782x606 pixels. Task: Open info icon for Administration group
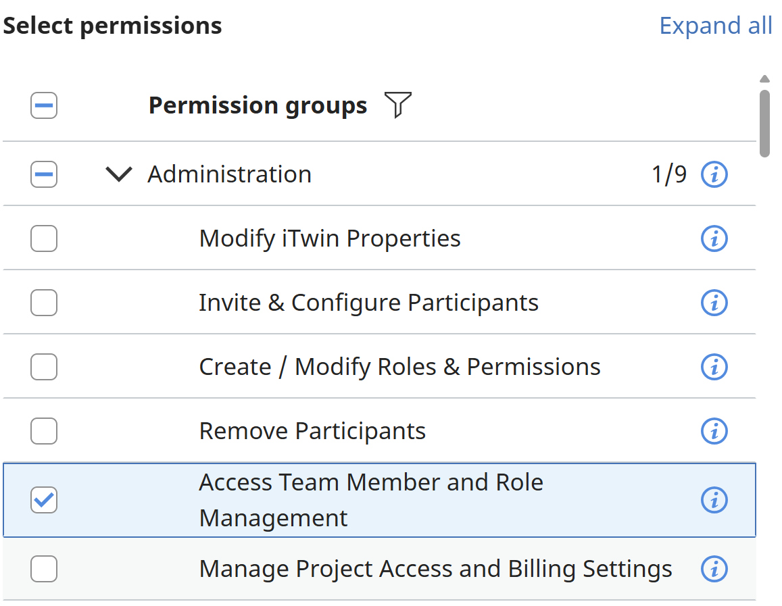click(x=714, y=175)
